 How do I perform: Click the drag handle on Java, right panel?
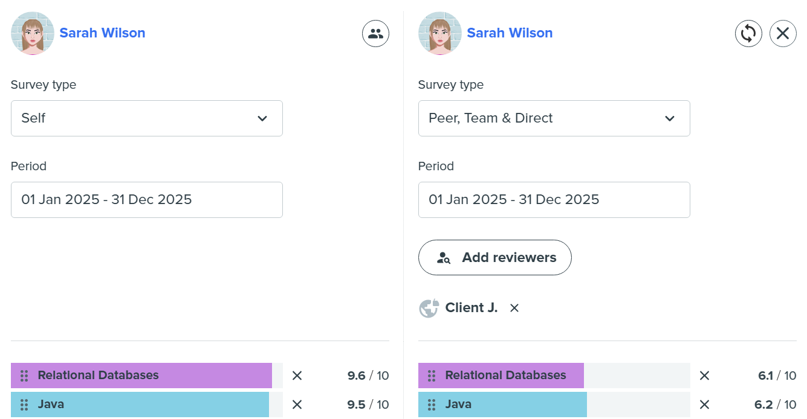click(x=431, y=404)
